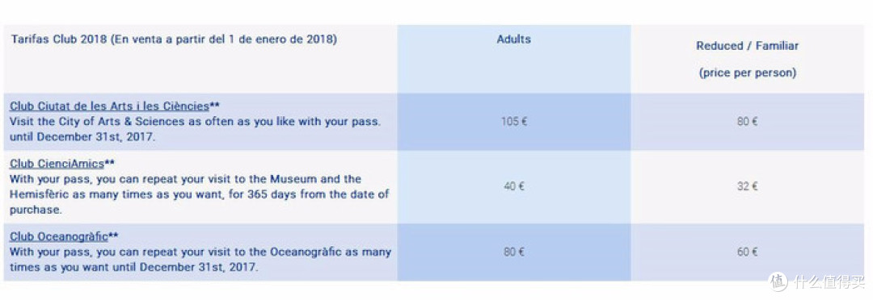Click the Adults column header
The image size is (873, 300).
[513, 40]
